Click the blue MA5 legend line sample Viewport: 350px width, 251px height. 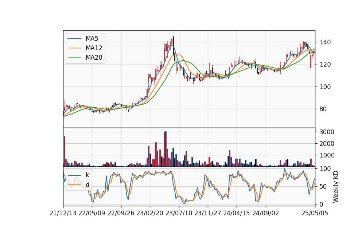[x=74, y=39]
